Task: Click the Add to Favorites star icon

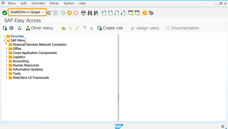Action: point(63,28)
